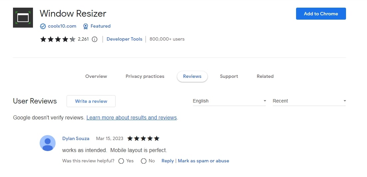
Task: Follow Learn more about results and reviews
Action: coord(132,117)
